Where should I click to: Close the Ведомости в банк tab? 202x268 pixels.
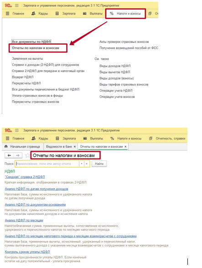pyautogui.click(x=75, y=147)
